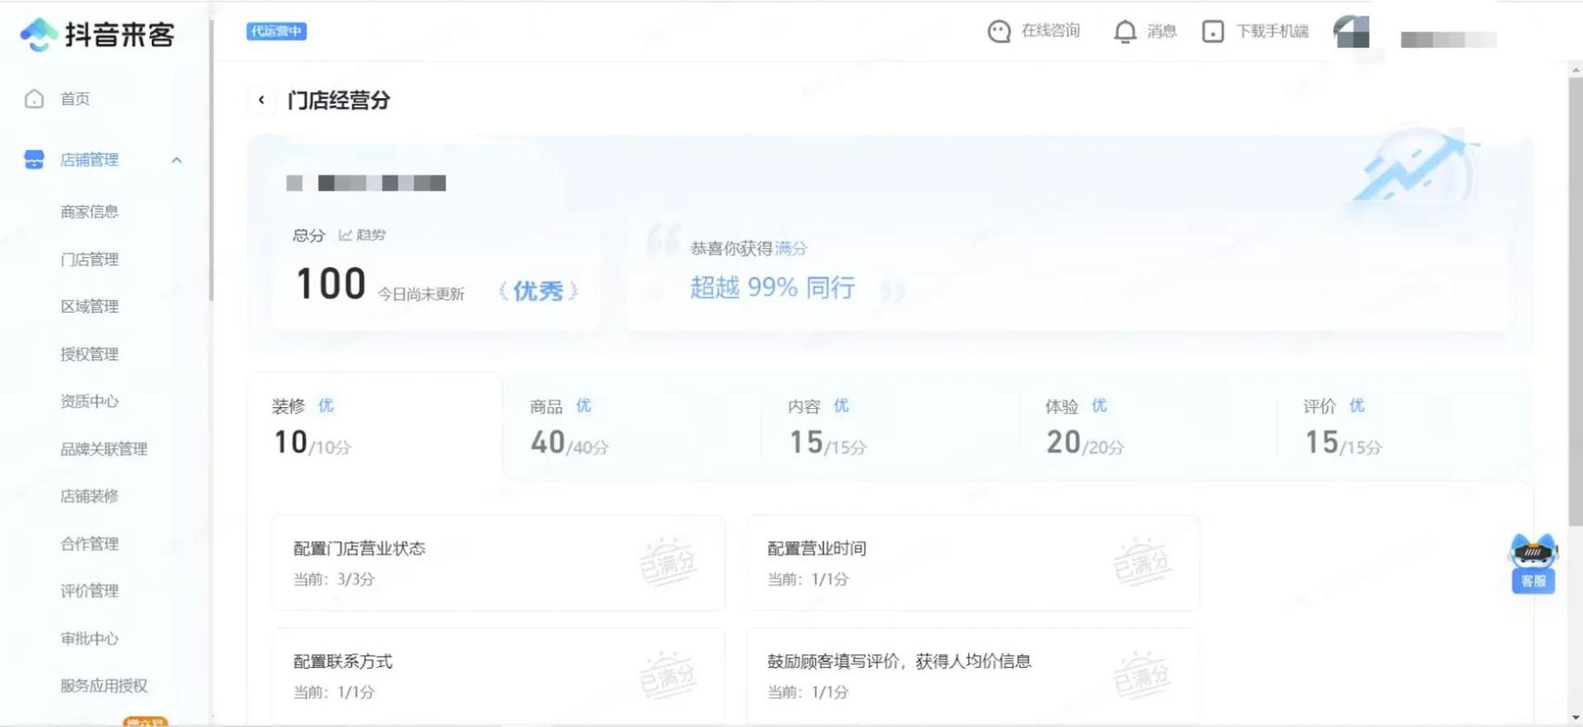Open the 首页 home icon
The image size is (1583, 727).
tap(35, 99)
